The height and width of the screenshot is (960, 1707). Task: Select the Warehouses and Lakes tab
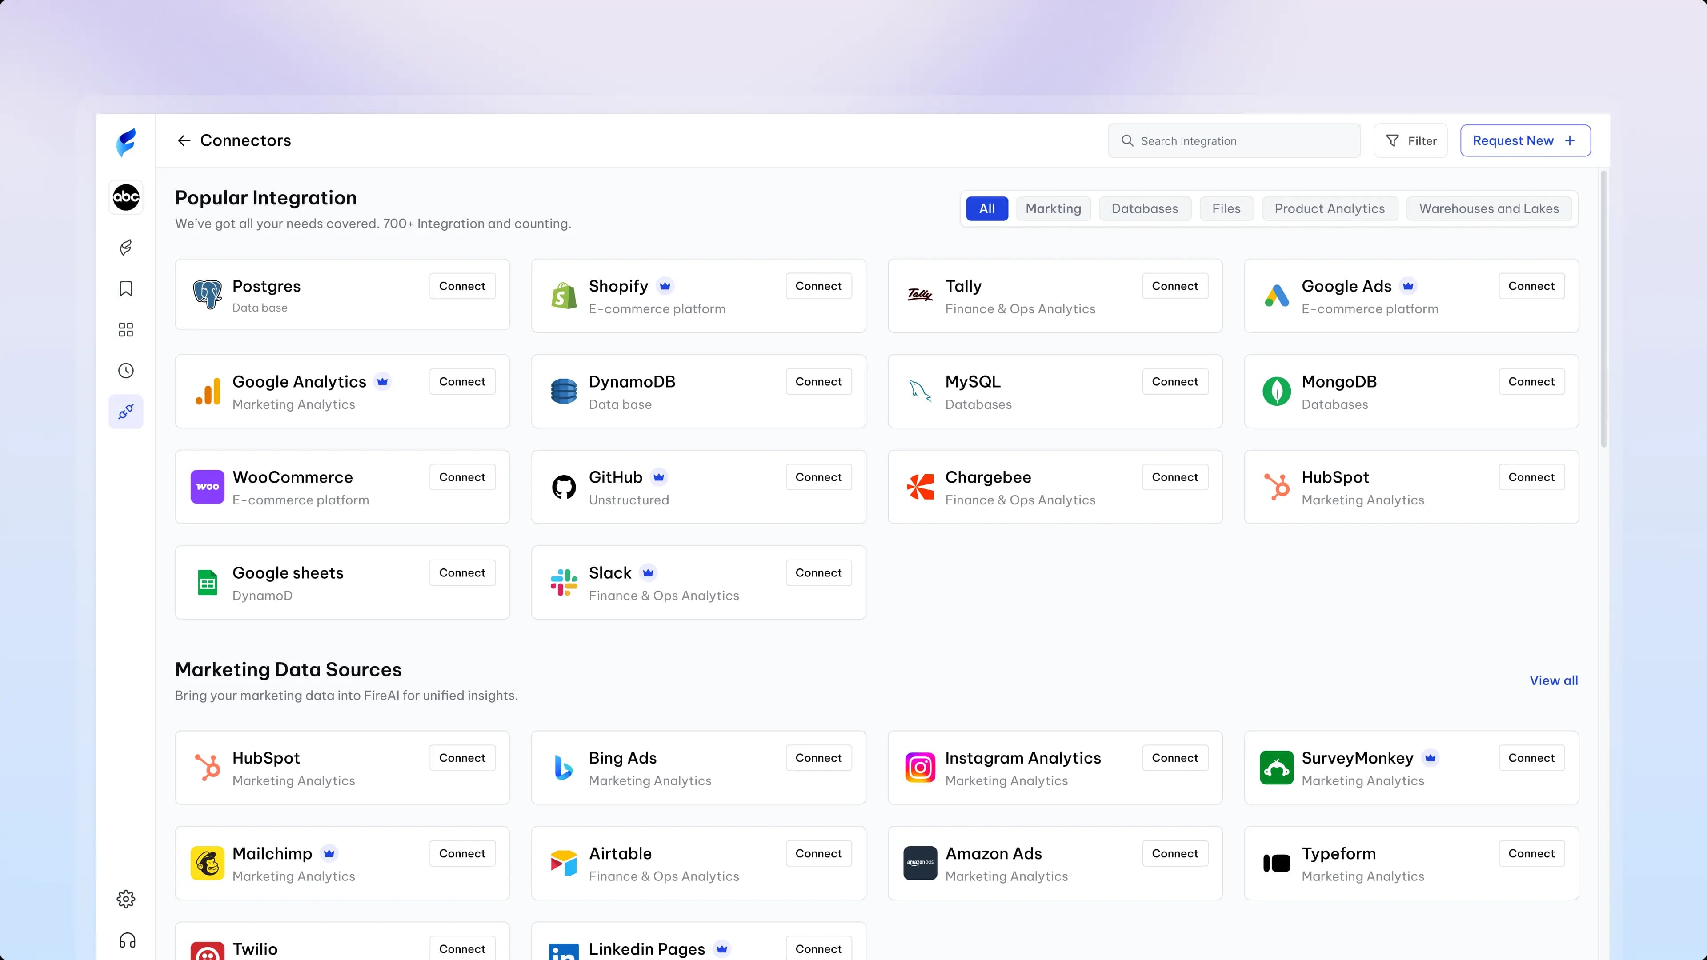pyautogui.click(x=1488, y=209)
